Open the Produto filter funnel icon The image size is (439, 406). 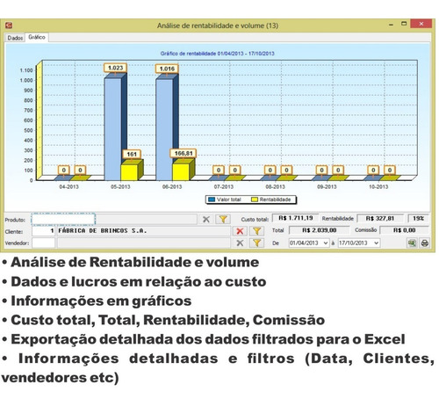[x=223, y=219]
